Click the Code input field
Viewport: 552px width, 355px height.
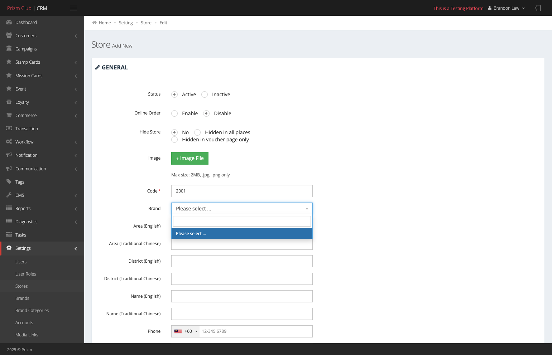[x=242, y=191]
